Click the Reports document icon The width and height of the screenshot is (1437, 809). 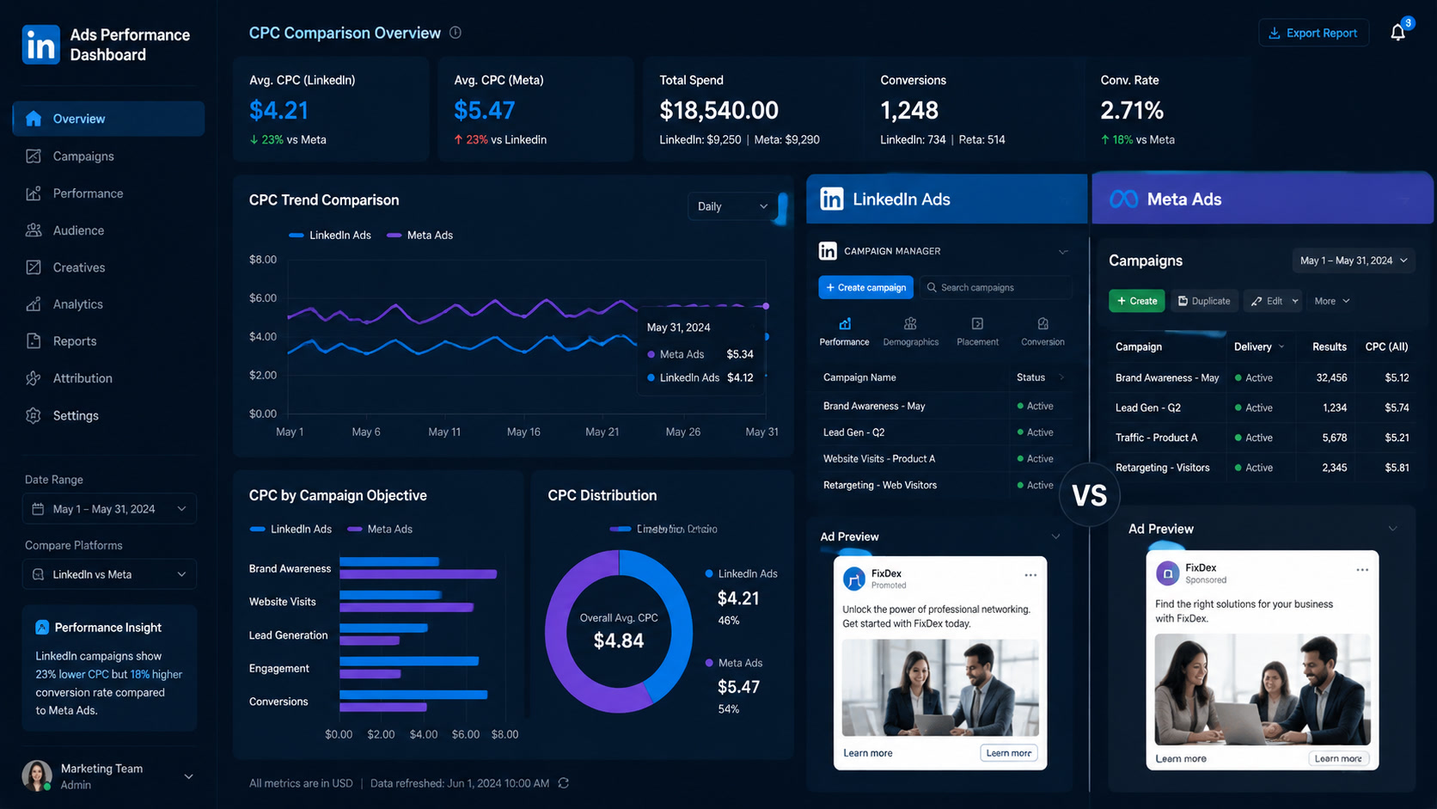tap(34, 340)
